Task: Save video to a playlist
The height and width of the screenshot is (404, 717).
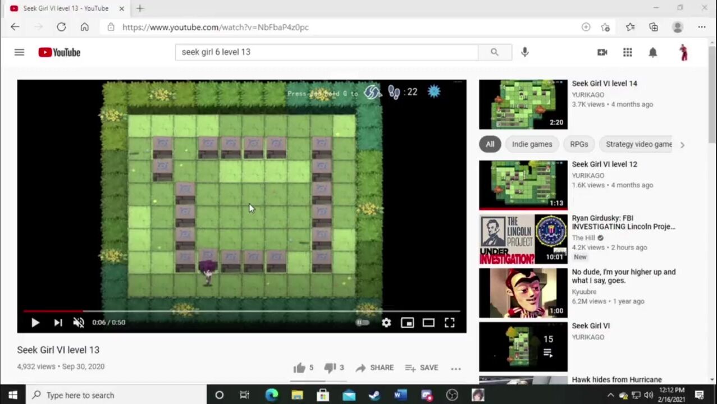Action: (421, 368)
